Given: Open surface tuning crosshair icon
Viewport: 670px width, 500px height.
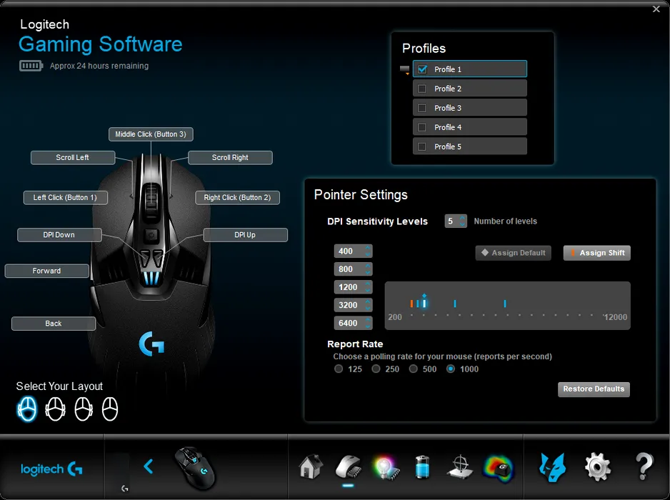Looking at the screenshot, I should [459, 467].
